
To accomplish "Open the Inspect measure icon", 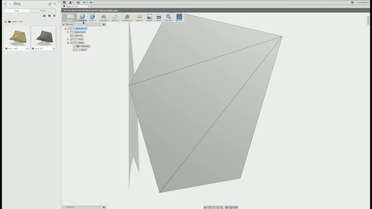I will tap(139, 17).
